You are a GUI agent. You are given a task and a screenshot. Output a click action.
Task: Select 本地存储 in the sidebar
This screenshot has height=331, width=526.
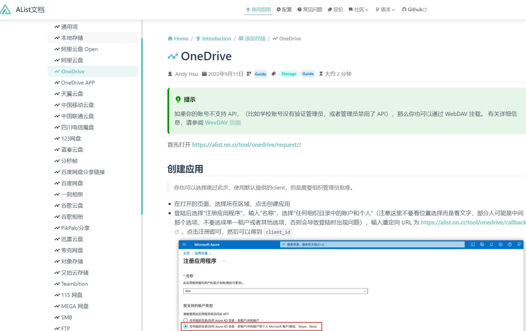93,38
